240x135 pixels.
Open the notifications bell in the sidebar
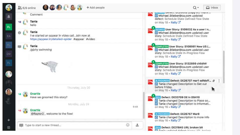point(9,17)
